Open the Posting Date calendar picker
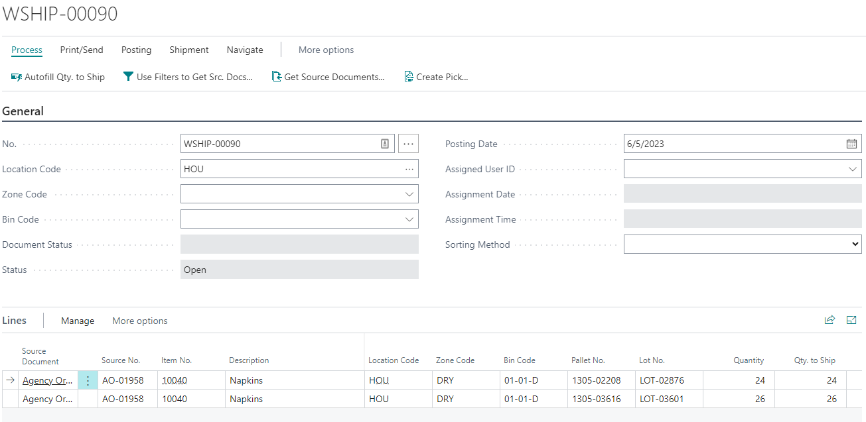Viewport: 866px width, 422px height. tap(851, 144)
